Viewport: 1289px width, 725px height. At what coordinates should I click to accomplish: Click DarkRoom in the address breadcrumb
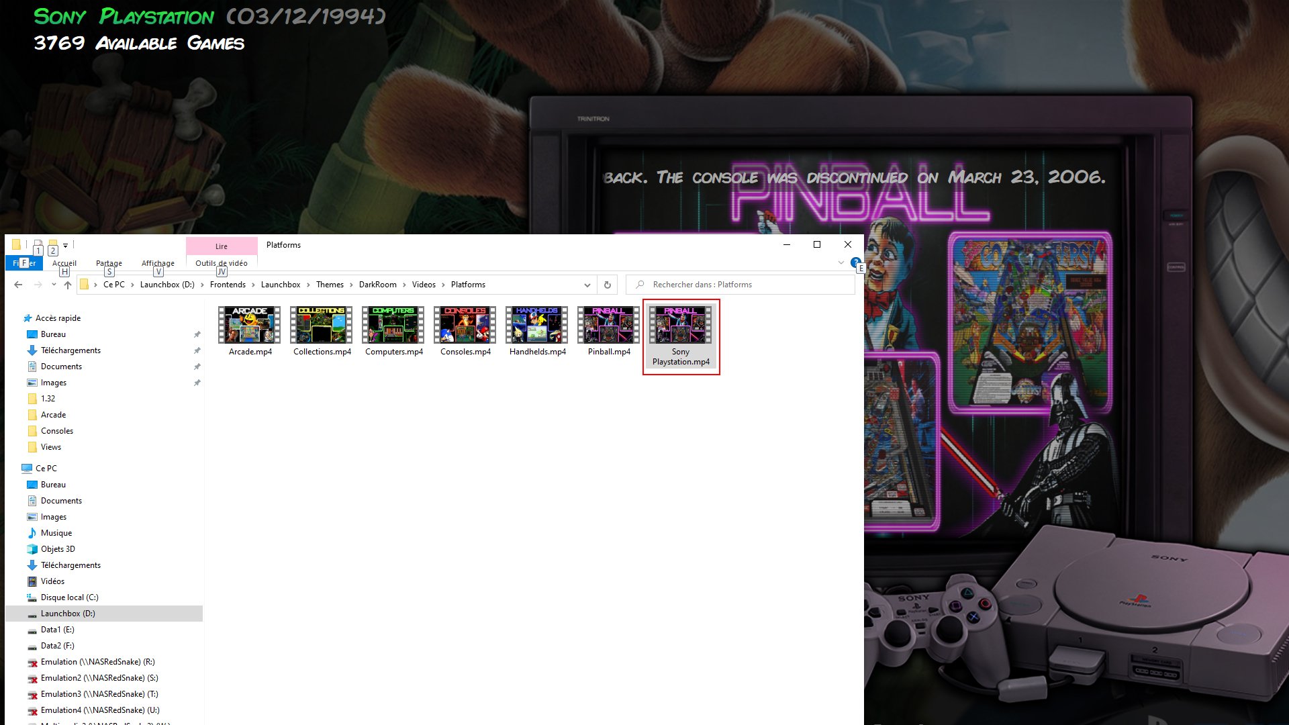click(377, 285)
